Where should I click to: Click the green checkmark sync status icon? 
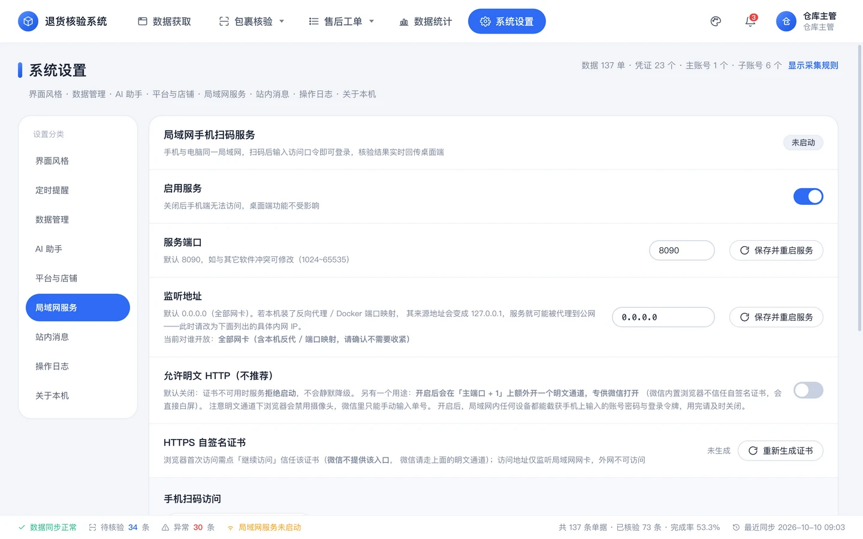[22, 528]
